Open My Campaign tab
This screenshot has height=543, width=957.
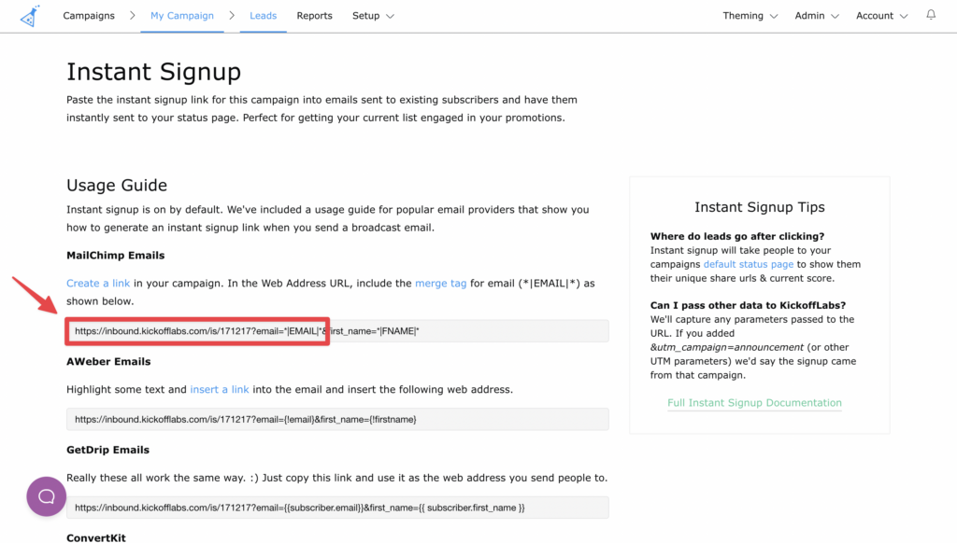(x=182, y=16)
